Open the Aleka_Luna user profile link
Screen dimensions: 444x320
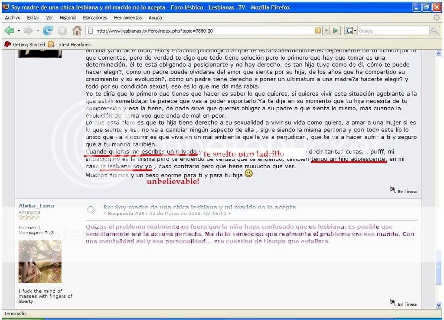pyautogui.click(x=36, y=206)
